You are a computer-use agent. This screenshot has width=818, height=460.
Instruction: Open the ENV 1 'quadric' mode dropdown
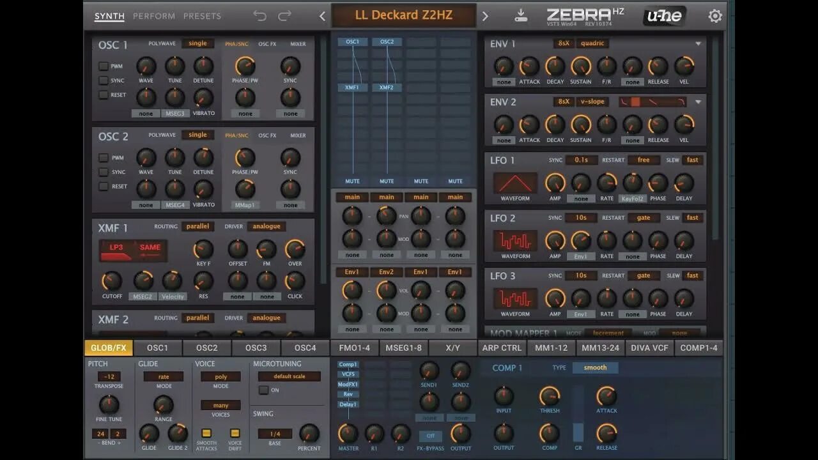(592, 43)
